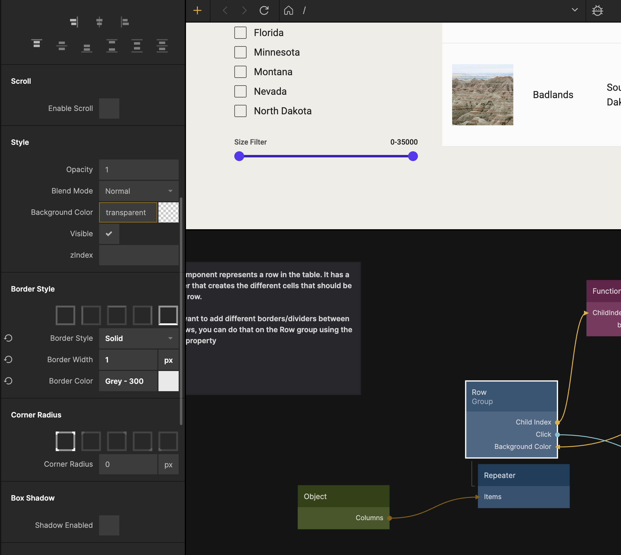Uncheck the Visible checkbox
Screen dimensions: 621x555
click(109, 234)
